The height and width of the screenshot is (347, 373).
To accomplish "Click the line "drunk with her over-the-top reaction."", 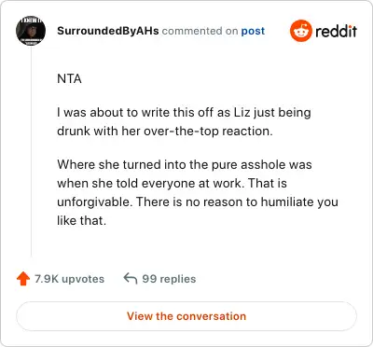I will coord(165,132).
